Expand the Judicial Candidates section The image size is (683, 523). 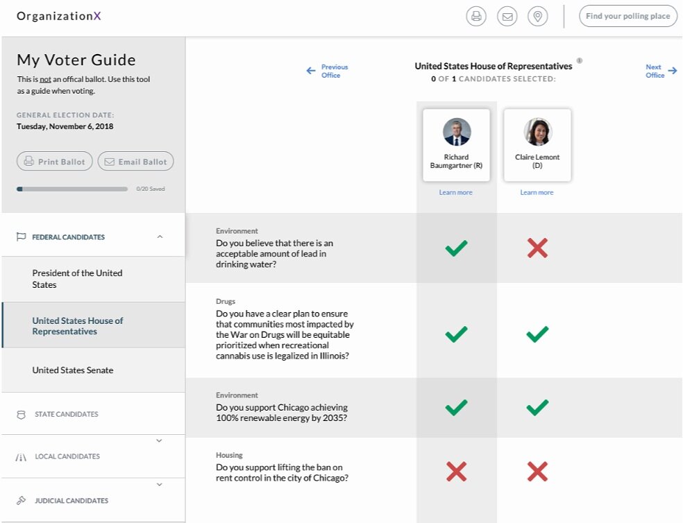160,484
